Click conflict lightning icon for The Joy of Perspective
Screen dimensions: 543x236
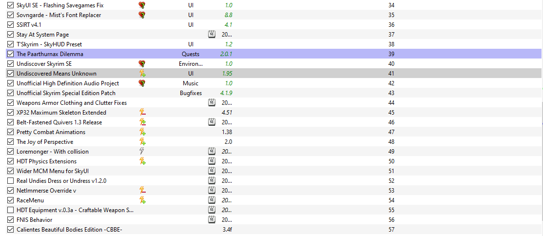142,141
